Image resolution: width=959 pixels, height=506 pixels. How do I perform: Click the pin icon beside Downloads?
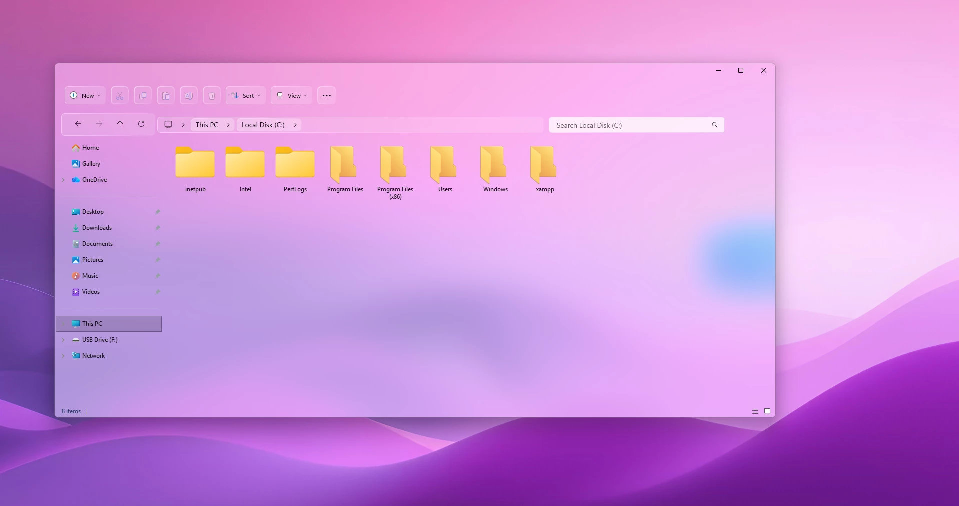click(158, 228)
